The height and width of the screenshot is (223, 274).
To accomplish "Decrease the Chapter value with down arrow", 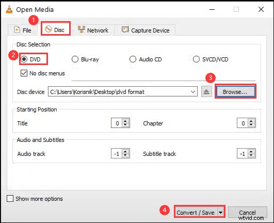I will [x=251, y=125].
